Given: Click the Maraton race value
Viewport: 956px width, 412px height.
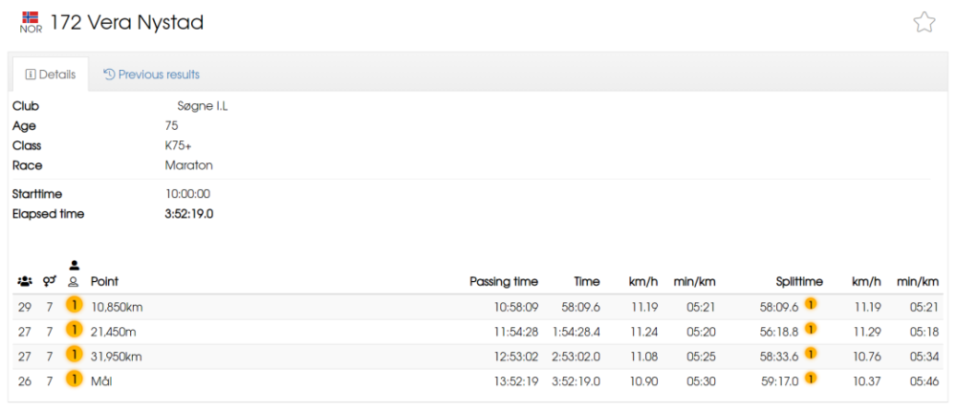Looking at the screenshot, I should [189, 165].
